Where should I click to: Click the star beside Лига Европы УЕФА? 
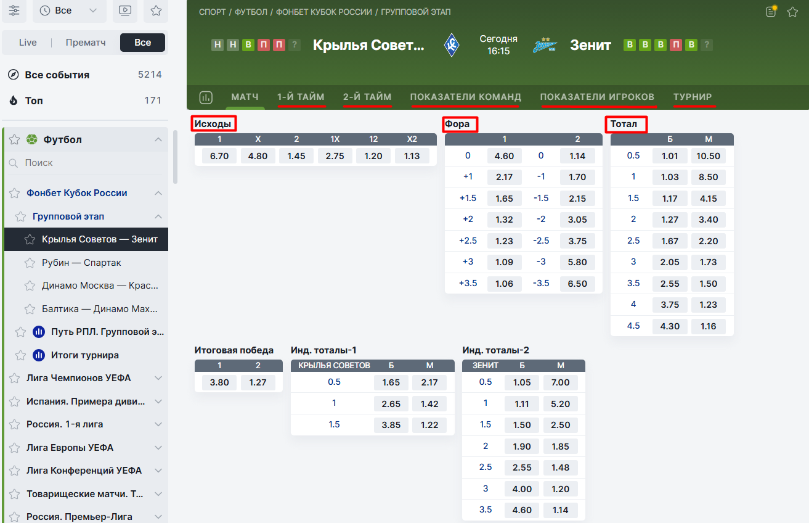(x=14, y=448)
